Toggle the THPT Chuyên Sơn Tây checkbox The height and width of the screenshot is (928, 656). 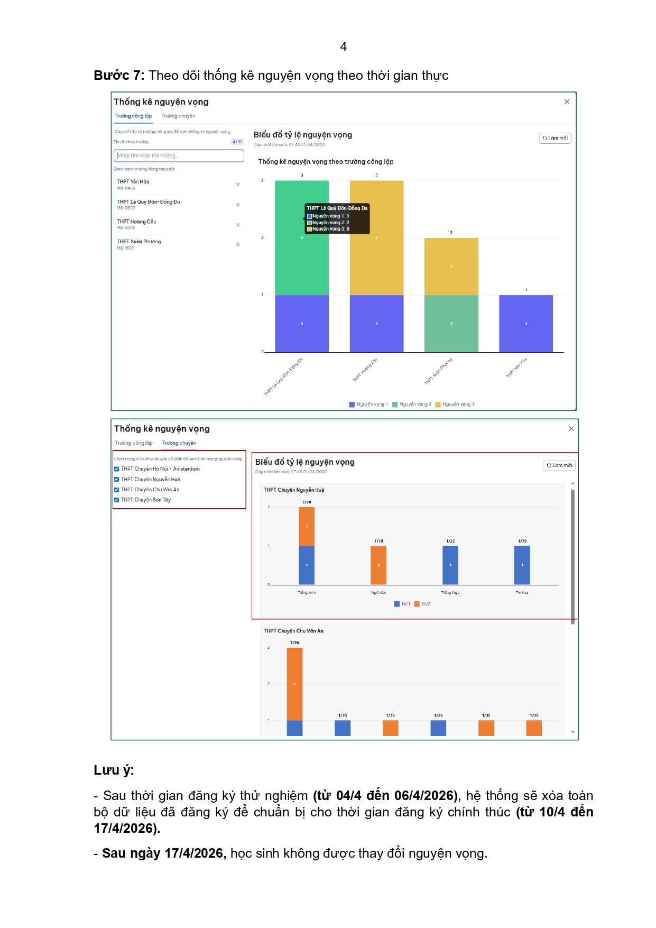tap(117, 500)
